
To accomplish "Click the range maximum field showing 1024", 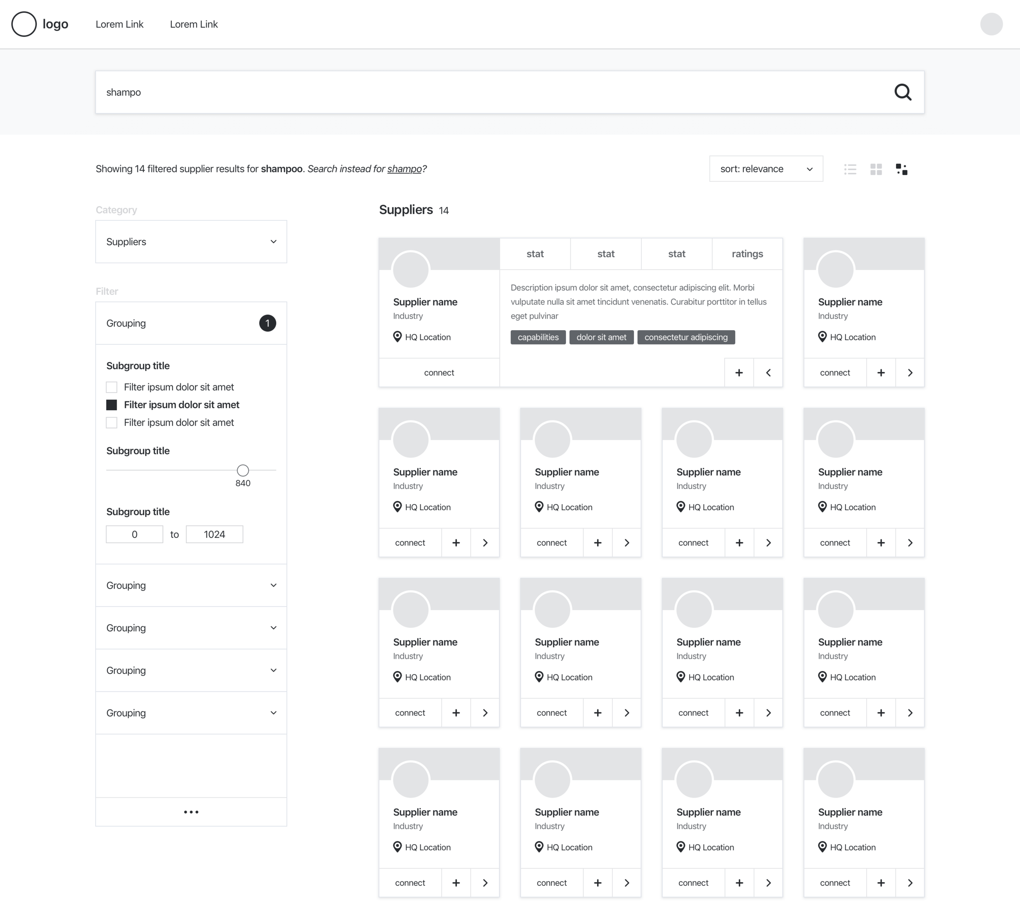I will [214, 534].
